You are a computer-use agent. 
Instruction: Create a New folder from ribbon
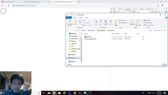tap(116, 23)
